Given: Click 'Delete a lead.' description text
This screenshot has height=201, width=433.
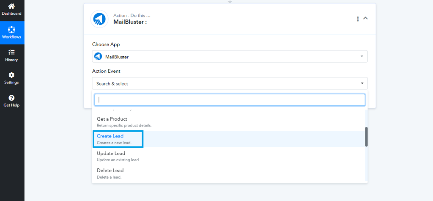Looking at the screenshot, I should 109,177.
